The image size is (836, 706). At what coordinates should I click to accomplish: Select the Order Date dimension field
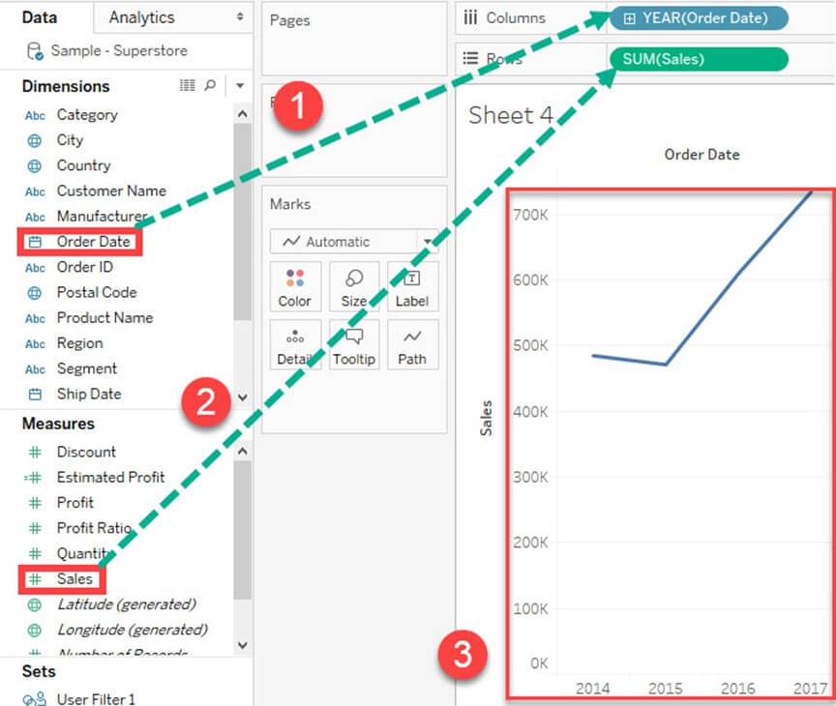[x=92, y=242]
